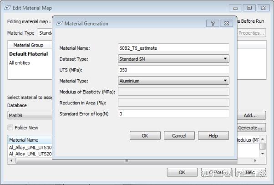This screenshot has width=274, height=185.
Task: Open the MatDB database dropdown
Action: point(30,115)
